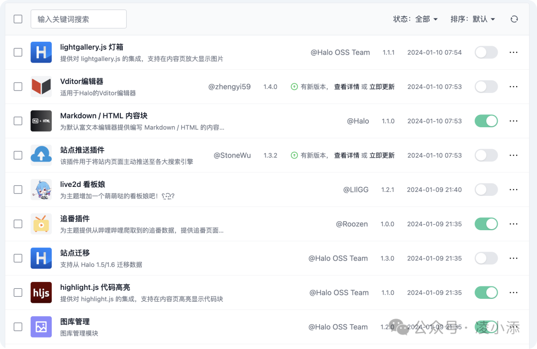
Task: Click 查看详情 link for 站点推送插件
Action: pyautogui.click(x=347, y=156)
